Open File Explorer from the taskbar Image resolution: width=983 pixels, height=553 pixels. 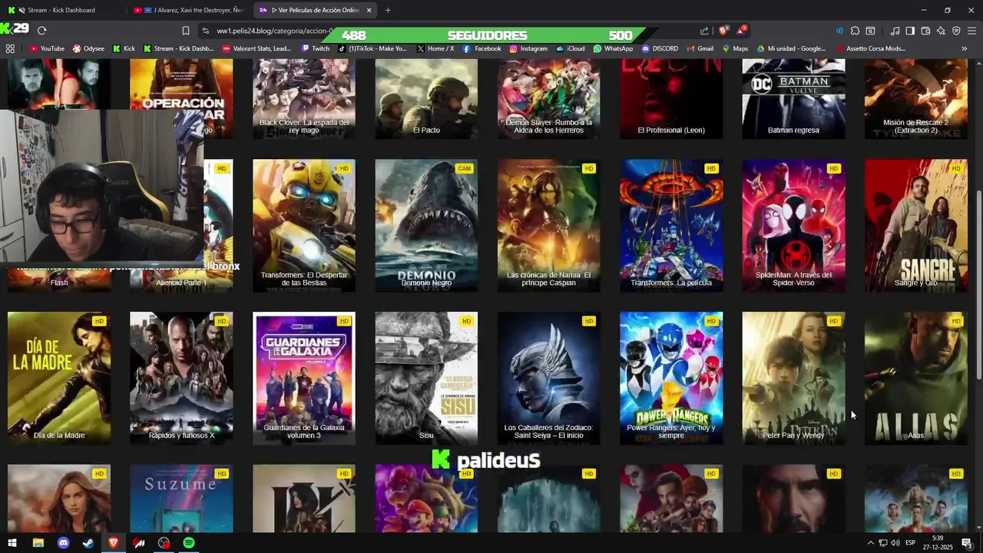(x=38, y=543)
